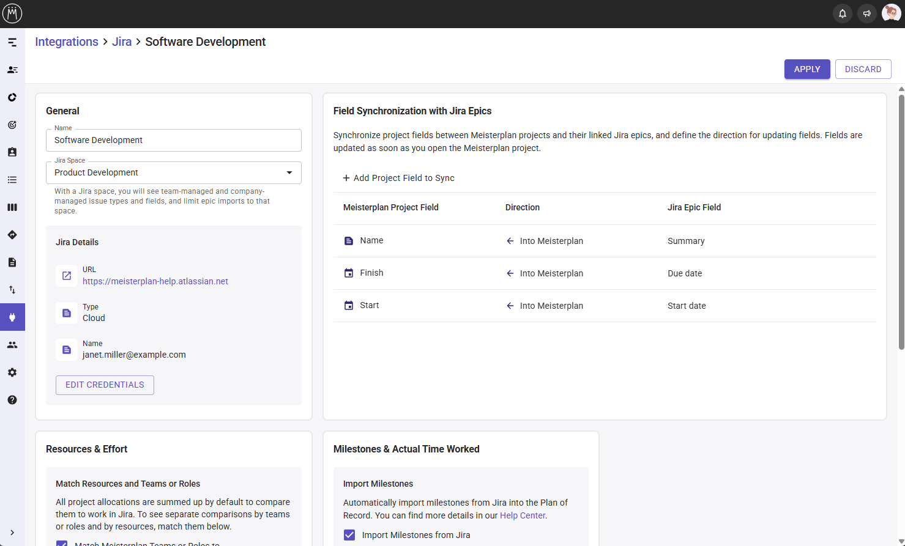Open the diamond arrow sidebar icon
This screenshot has height=546, width=905.
tap(12, 235)
